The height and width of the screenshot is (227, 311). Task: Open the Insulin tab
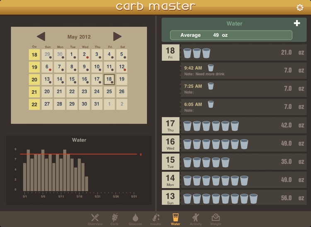pyautogui.click(x=155, y=220)
